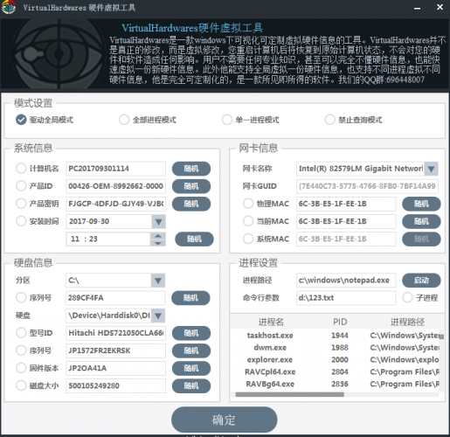Confirm settings with the 确定 button
This screenshot has height=437, width=450.
coord(225,420)
